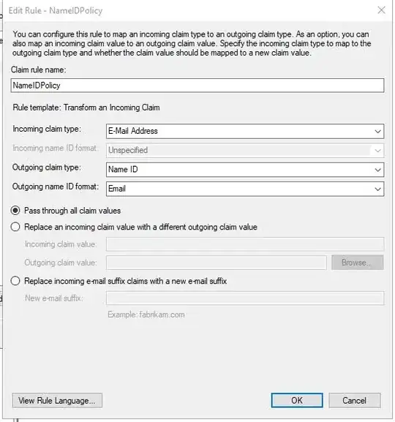Click the Outgoing name ID format label
Image resolution: width=395 pixels, height=422 pixels.
56,186
